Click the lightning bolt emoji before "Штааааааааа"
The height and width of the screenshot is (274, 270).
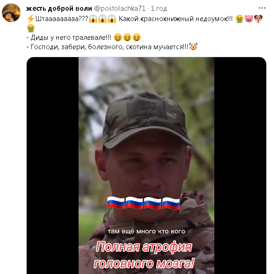click(31, 19)
